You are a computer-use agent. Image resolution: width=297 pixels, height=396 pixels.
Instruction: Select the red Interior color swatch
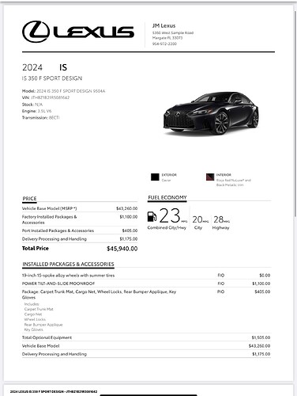[x=210, y=177]
